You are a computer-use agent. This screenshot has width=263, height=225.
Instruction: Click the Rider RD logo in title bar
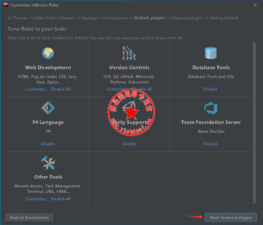5,5
